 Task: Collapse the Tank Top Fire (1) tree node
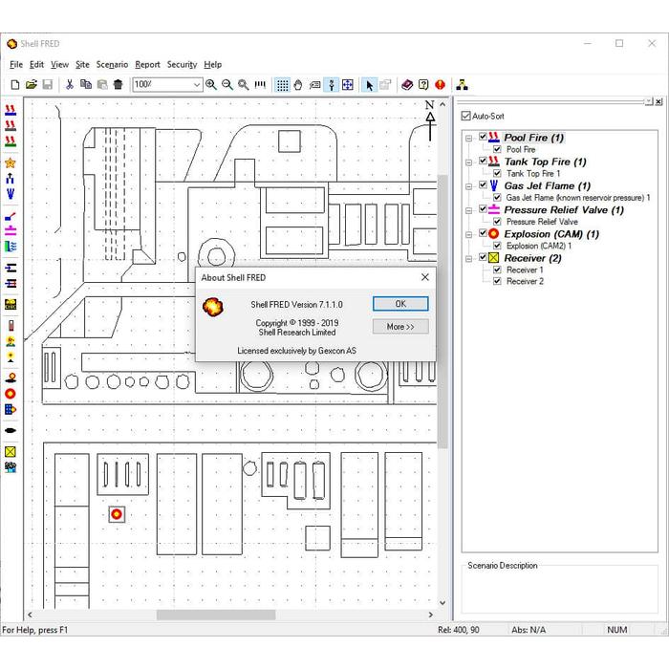pos(469,162)
